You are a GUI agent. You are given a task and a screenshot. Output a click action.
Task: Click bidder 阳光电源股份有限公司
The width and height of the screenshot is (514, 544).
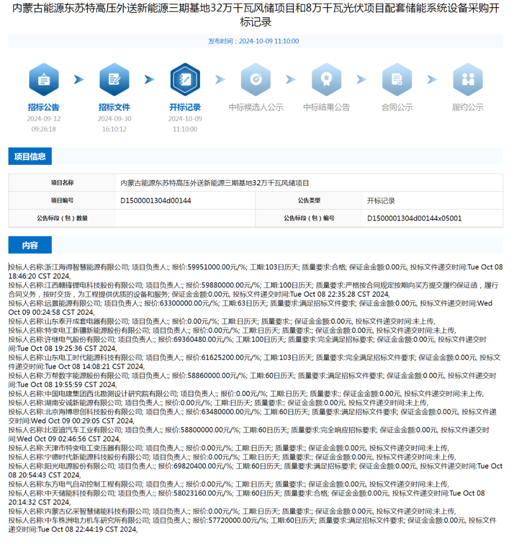(79, 466)
